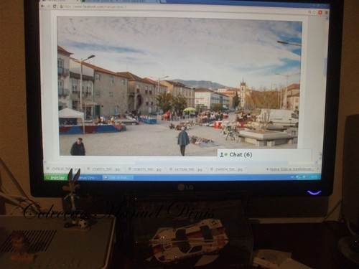Open the Chat (6) bar
Image resolution: width=359 pixels, height=269 pixels.
(264, 155)
